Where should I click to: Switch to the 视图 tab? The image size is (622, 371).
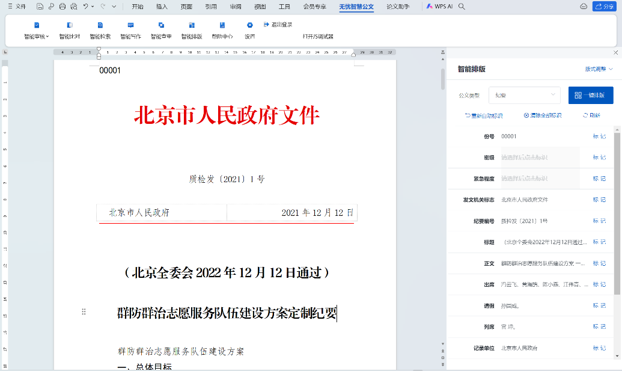pyautogui.click(x=260, y=7)
